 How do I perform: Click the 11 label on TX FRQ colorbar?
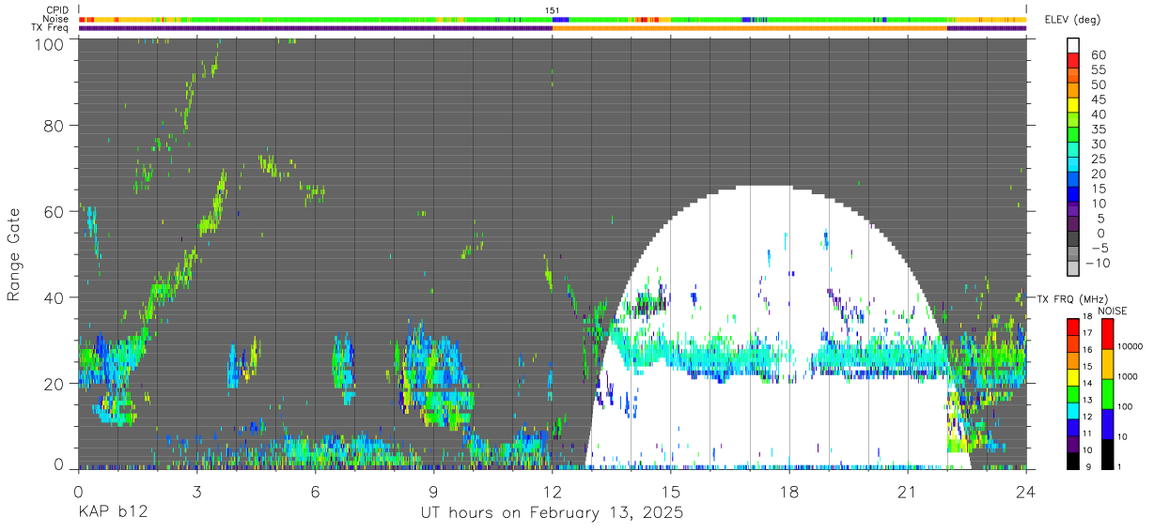tap(1089, 434)
